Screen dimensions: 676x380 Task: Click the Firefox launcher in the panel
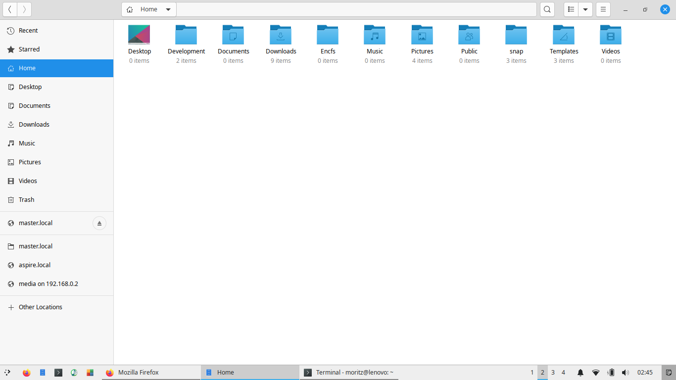coord(27,373)
